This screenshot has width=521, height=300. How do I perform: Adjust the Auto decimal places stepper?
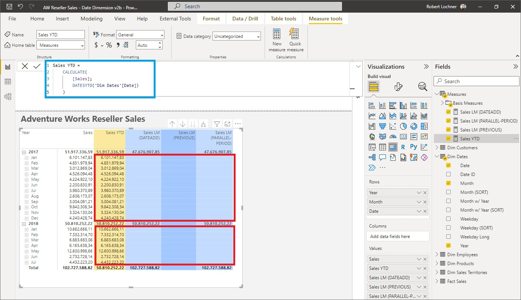(157, 45)
